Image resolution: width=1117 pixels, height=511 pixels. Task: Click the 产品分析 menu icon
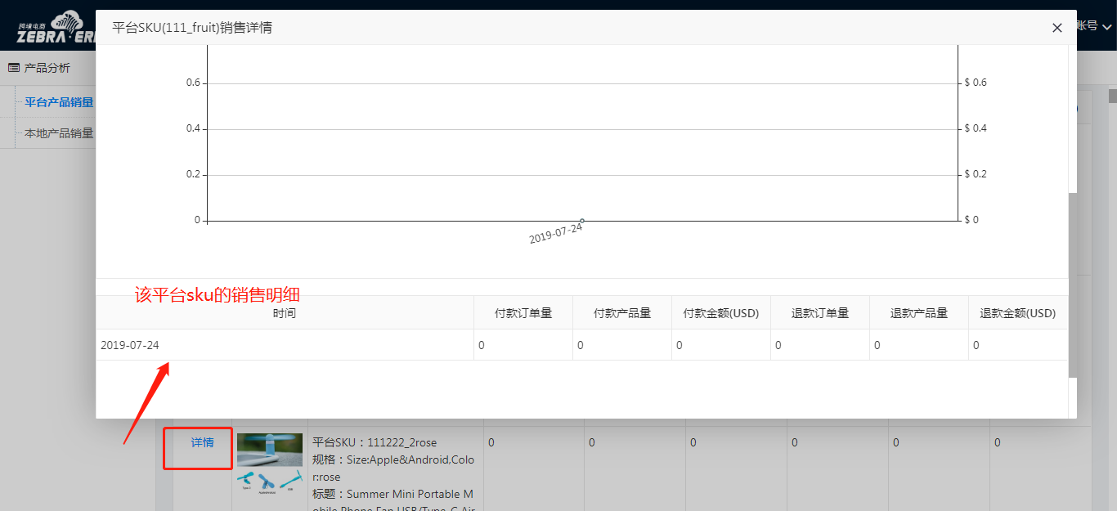pos(14,68)
